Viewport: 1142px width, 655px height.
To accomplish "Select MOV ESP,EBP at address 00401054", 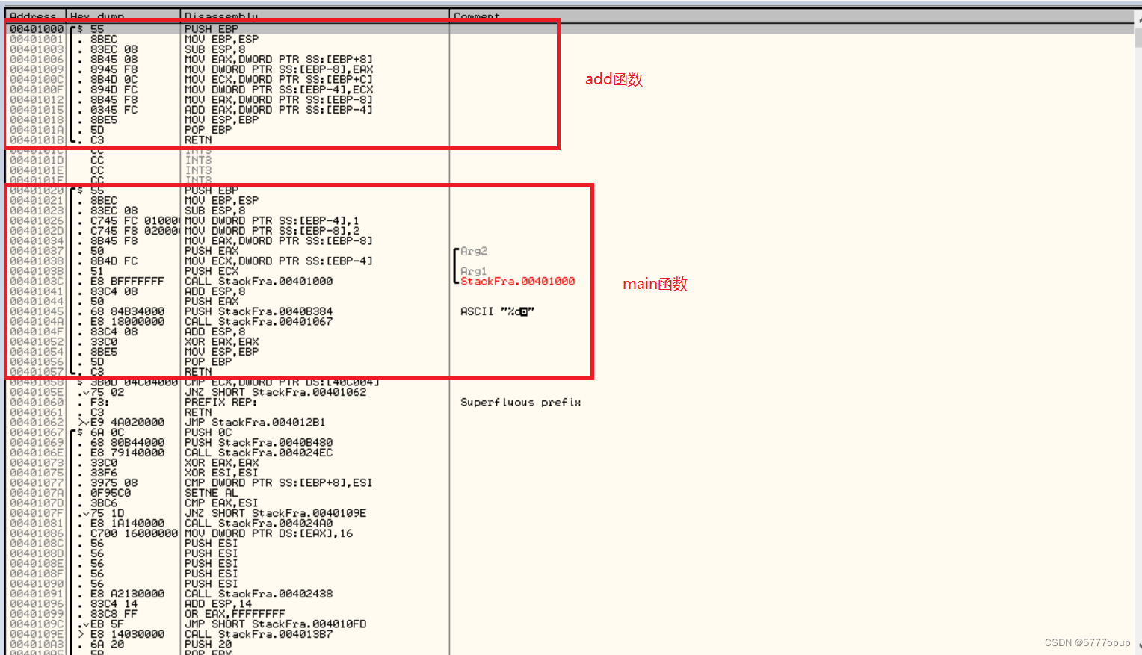I will [221, 352].
